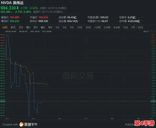Click the 最低价 value 690.230
This screenshot has width=156, height=128.
tap(14, 21)
